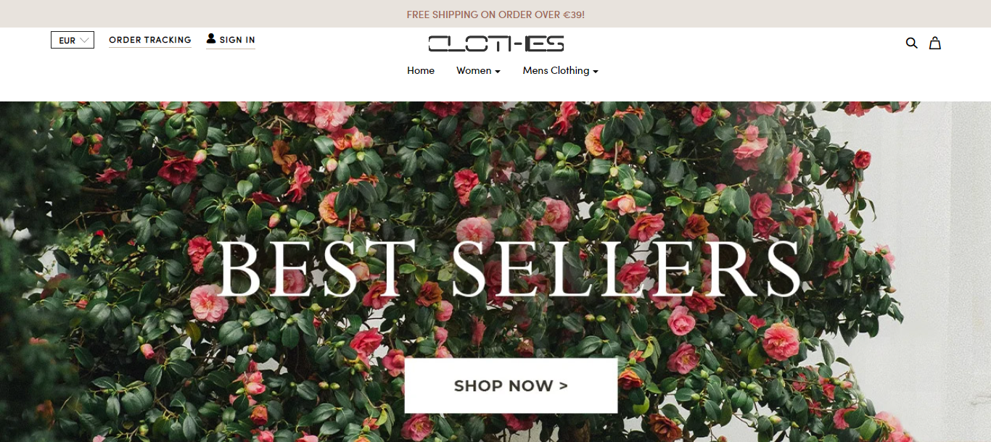
Task: Open search with the magnifier icon
Action: (x=912, y=43)
